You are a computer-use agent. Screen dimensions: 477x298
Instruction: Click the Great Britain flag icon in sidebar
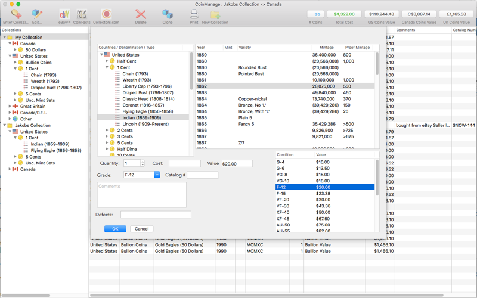[x=16, y=107]
